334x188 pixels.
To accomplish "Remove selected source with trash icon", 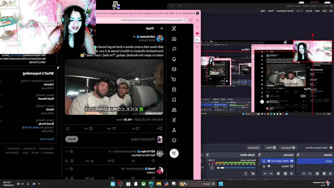I will click(285, 174).
